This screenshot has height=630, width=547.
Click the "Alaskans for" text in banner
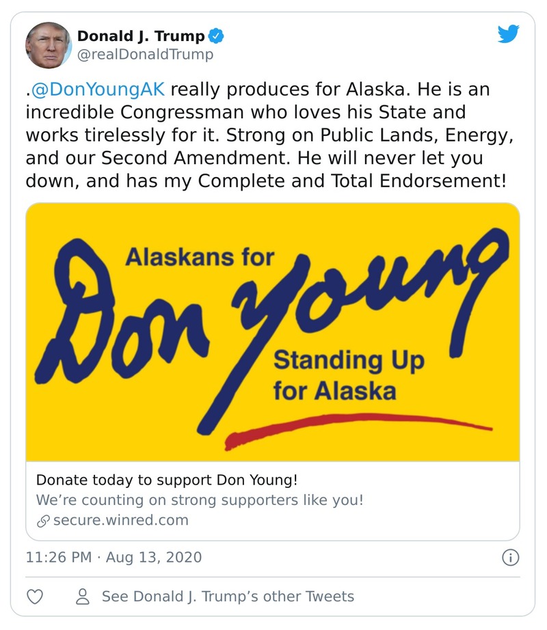pyautogui.click(x=200, y=258)
